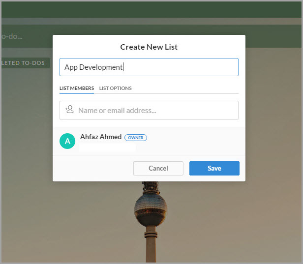Open the List Options tab
The image size is (303, 264).
[x=116, y=88]
